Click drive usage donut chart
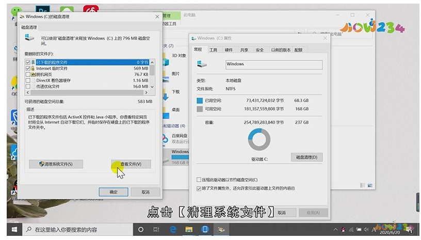Image resolution: width=421 pixels, height=240 pixels. click(x=259, y=139)
